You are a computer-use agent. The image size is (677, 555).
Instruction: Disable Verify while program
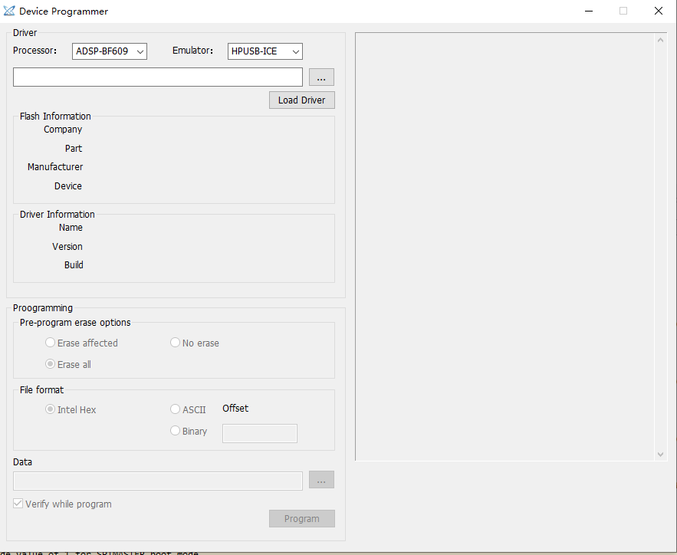18,504
